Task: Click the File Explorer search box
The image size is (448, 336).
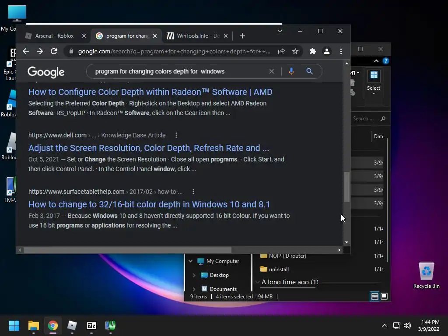Action: click(364, 119)
